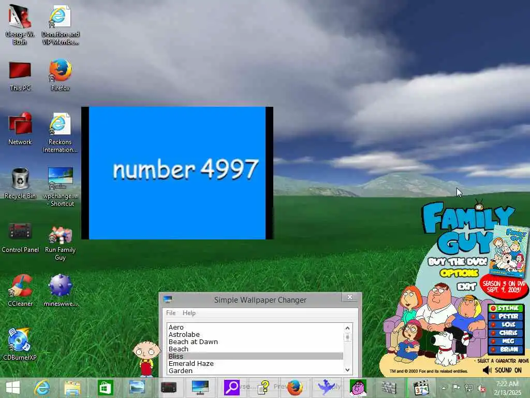Open Internet Explorer from the taskbar
Image resolution: width=530 pixels, height=398 pixels.
click(x=42, y=388)
